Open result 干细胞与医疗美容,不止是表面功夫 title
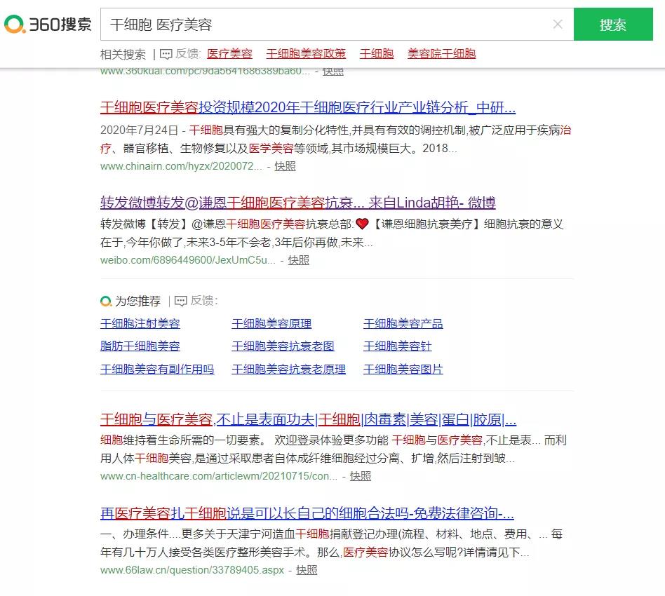665x596 pixels. [x=309, y=420]
